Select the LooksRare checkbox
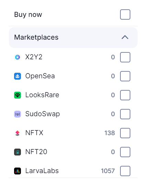141x181 pixels. [x=125, y=95]
